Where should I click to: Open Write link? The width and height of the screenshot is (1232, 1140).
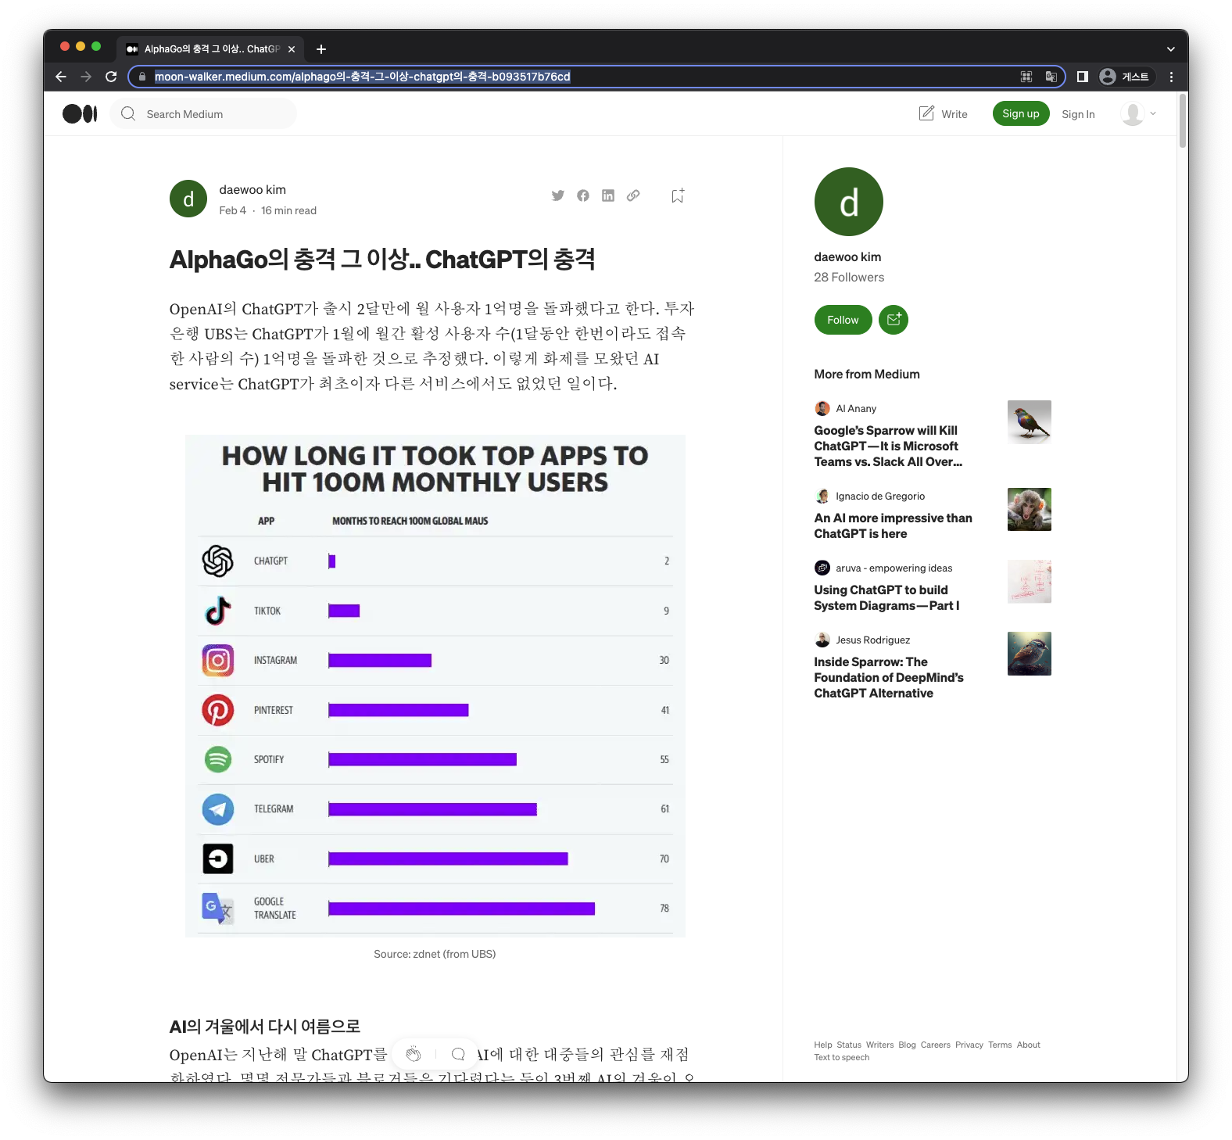[954, 114]
